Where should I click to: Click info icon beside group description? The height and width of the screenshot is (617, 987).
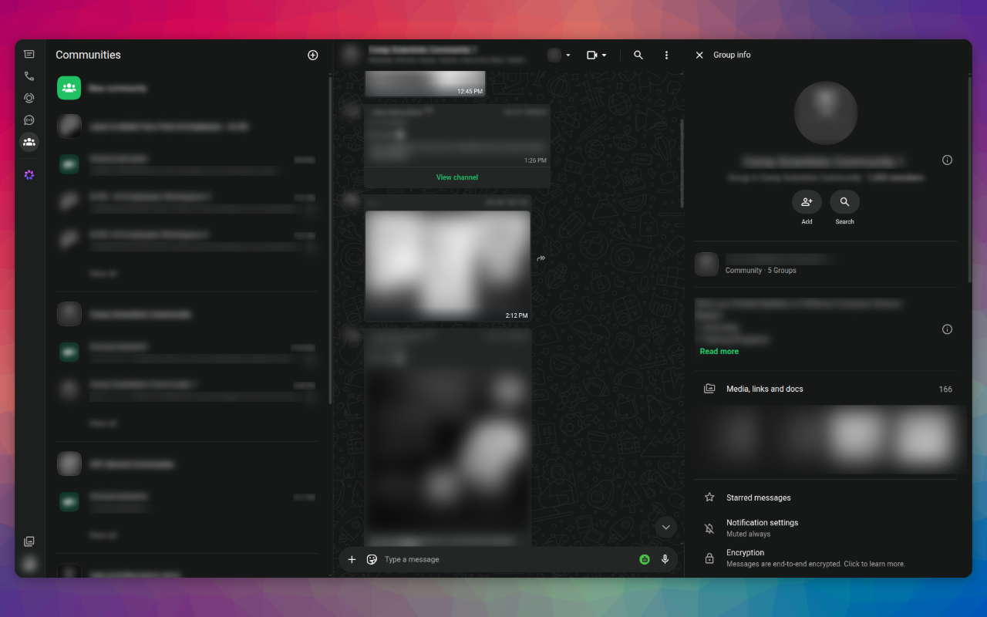pyautogui.click(x=948, y=329)
